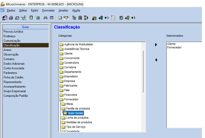The width and height of the screenshot is (205, 138).
Task: Click the MicroUniverso title bar app icon
Action: click(x=3, y=4)
